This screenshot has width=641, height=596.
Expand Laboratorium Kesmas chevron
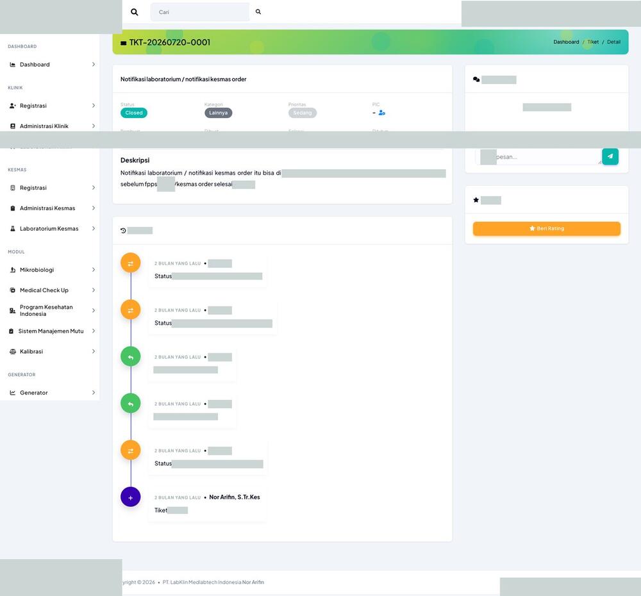tap(93, 229)
